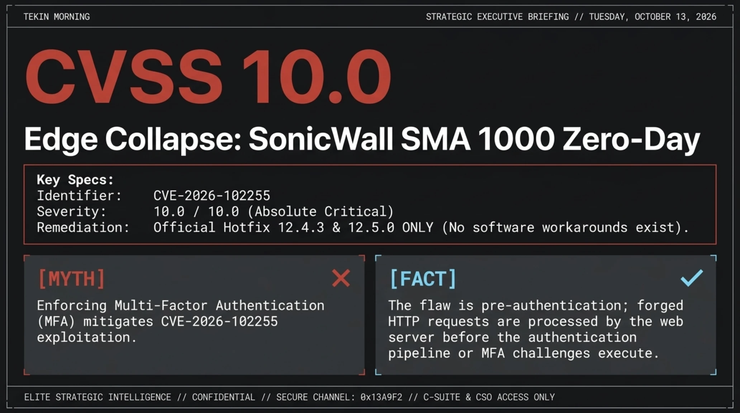The image size is (740, 413).
Task: Click the "C-SUITE & CSO ACCESS ONLY" footer text
Action: point(489,397)
